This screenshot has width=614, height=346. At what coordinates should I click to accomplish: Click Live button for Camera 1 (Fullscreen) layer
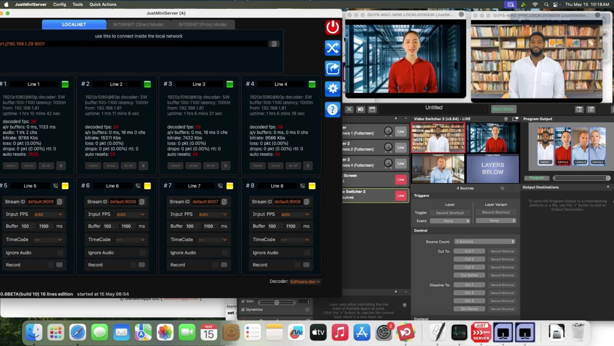401,131
